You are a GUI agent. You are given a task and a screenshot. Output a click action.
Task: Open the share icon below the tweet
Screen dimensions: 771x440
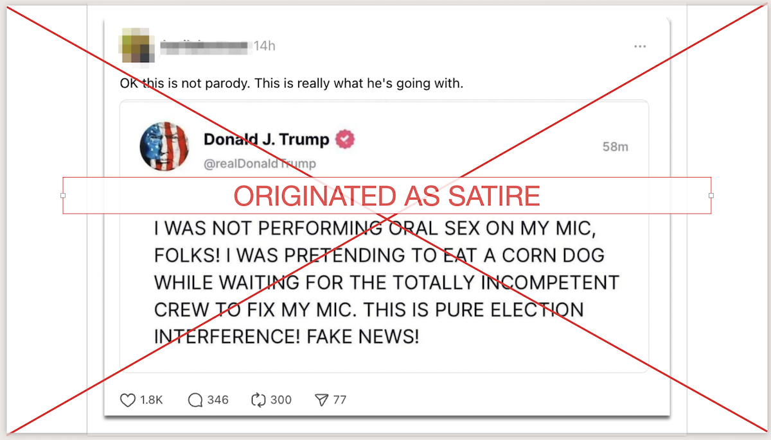[321, 400]
